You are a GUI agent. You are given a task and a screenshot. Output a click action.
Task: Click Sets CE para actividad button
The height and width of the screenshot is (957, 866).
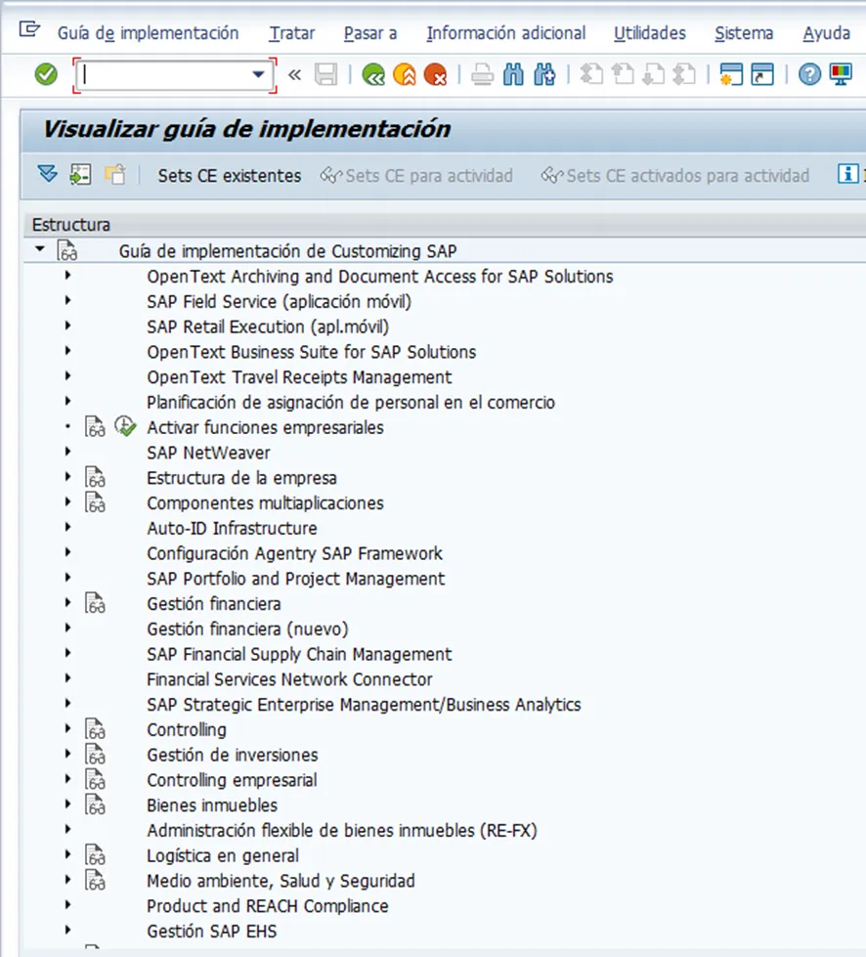[416, 176]
